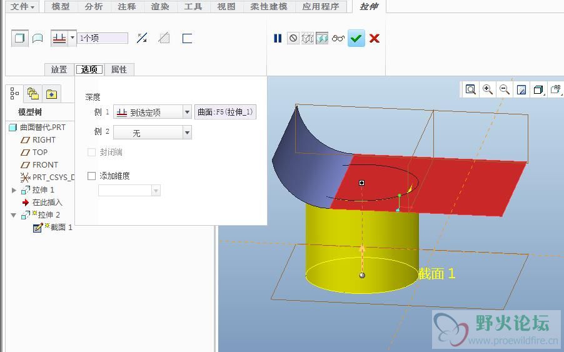Screen dimensions: 564x352
Task: Click the disabled 封闭端 checkbox
Action: (x=92, y=153)
